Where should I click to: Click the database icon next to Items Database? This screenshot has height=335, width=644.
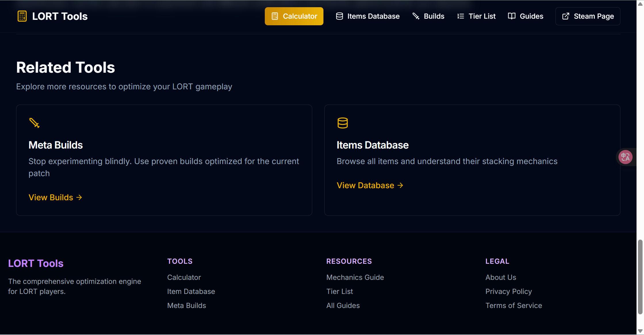click(x=339, y=16)
